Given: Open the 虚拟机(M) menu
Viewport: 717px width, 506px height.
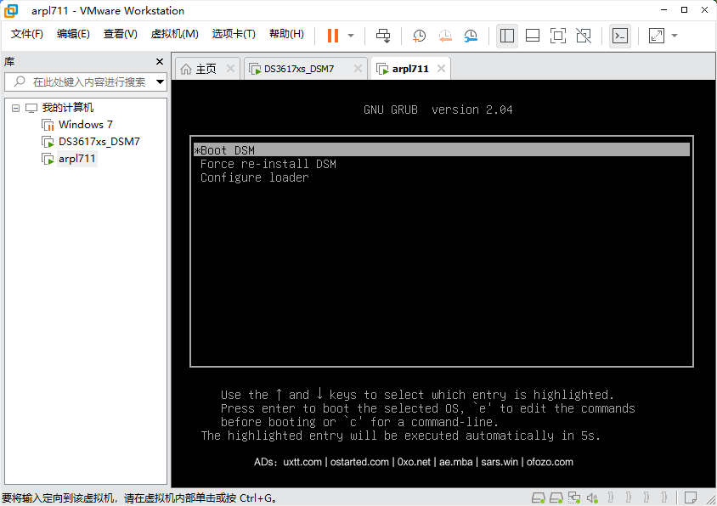Looking at the screenshot, I should tap(175, 34).
